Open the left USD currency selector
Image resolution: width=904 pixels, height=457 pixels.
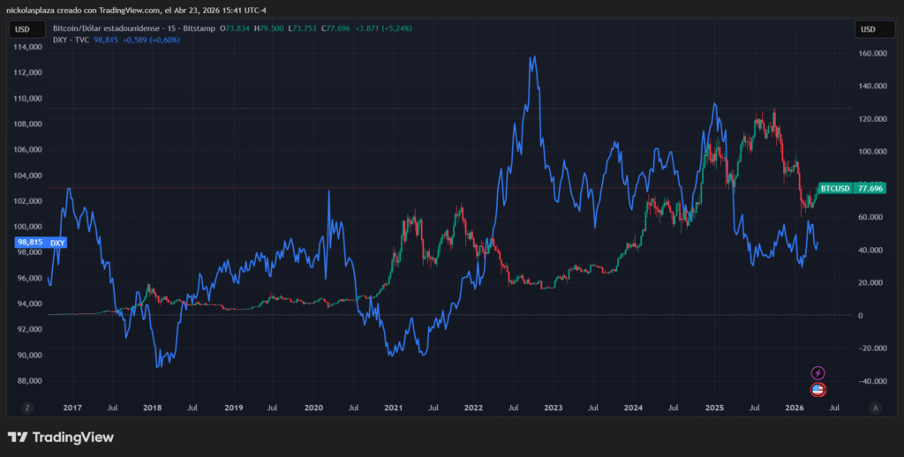(26, 29)
